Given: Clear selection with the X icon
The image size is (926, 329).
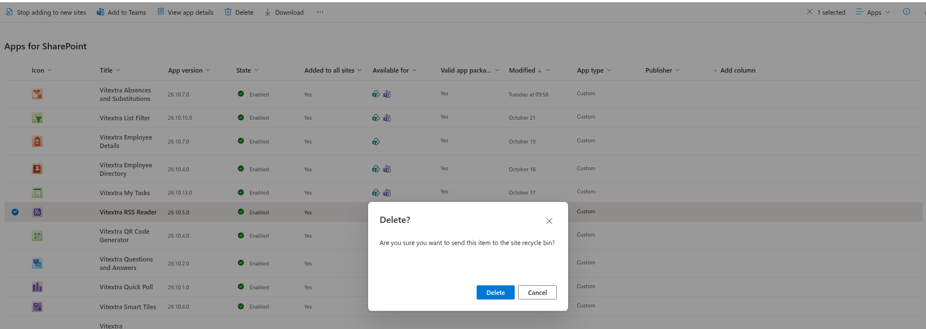Looking at the screenshot, I should 810,12.
